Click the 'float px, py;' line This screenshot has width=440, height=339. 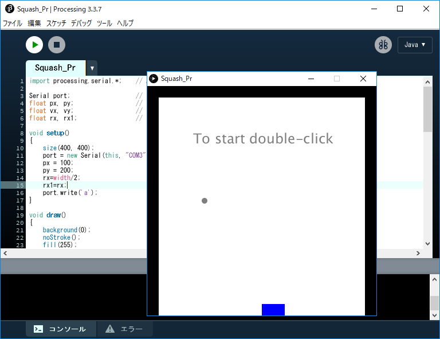point(51,103)
